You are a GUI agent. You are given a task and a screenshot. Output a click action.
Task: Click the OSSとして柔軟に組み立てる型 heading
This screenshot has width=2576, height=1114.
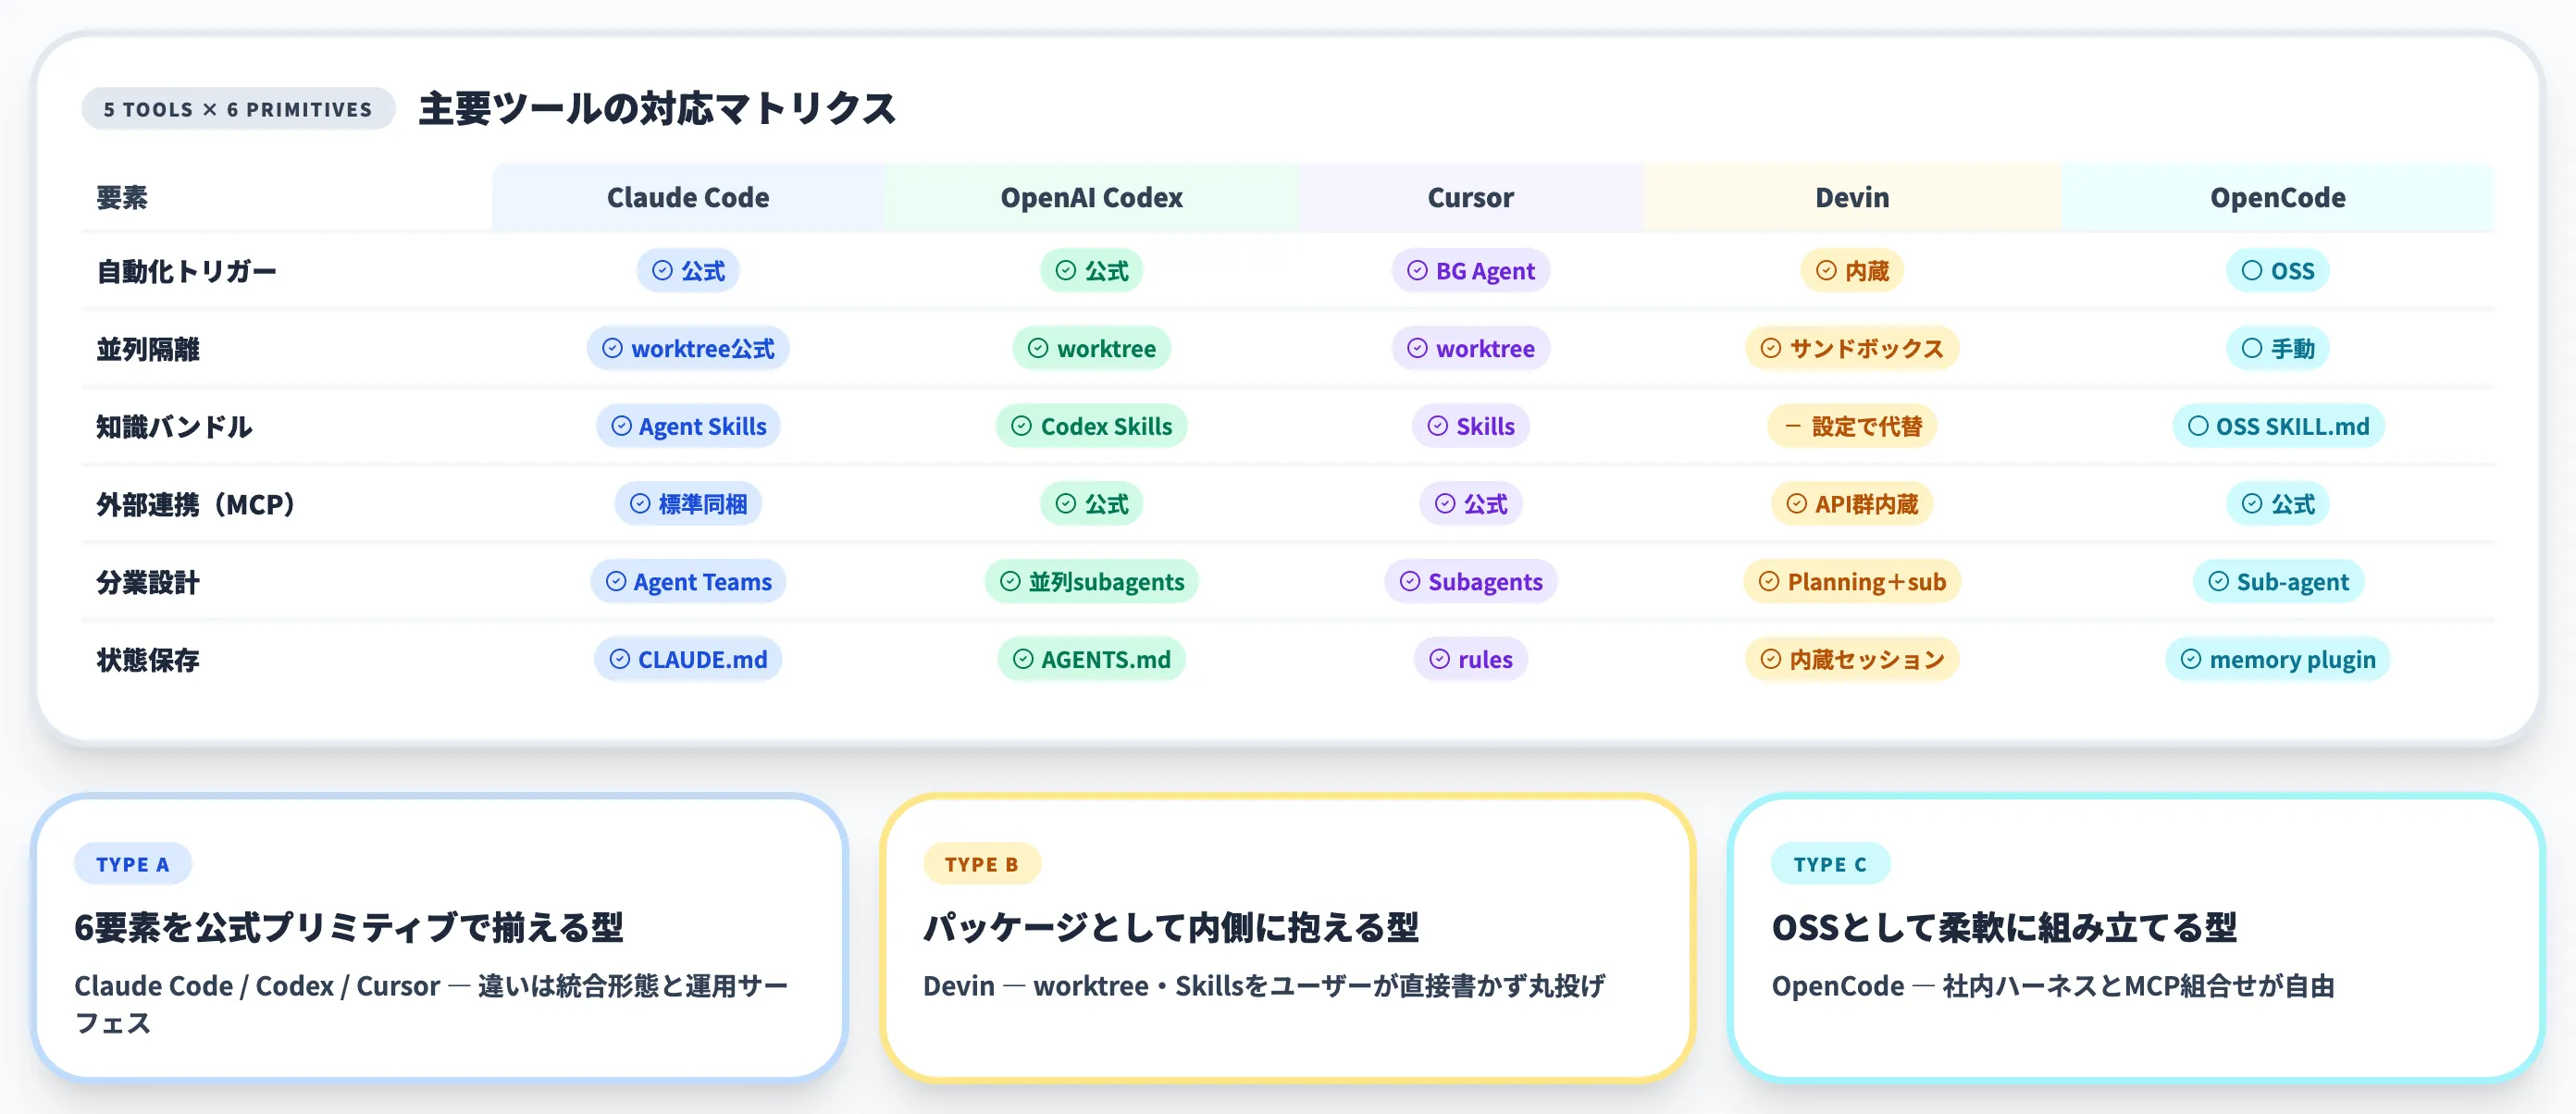2004,928
